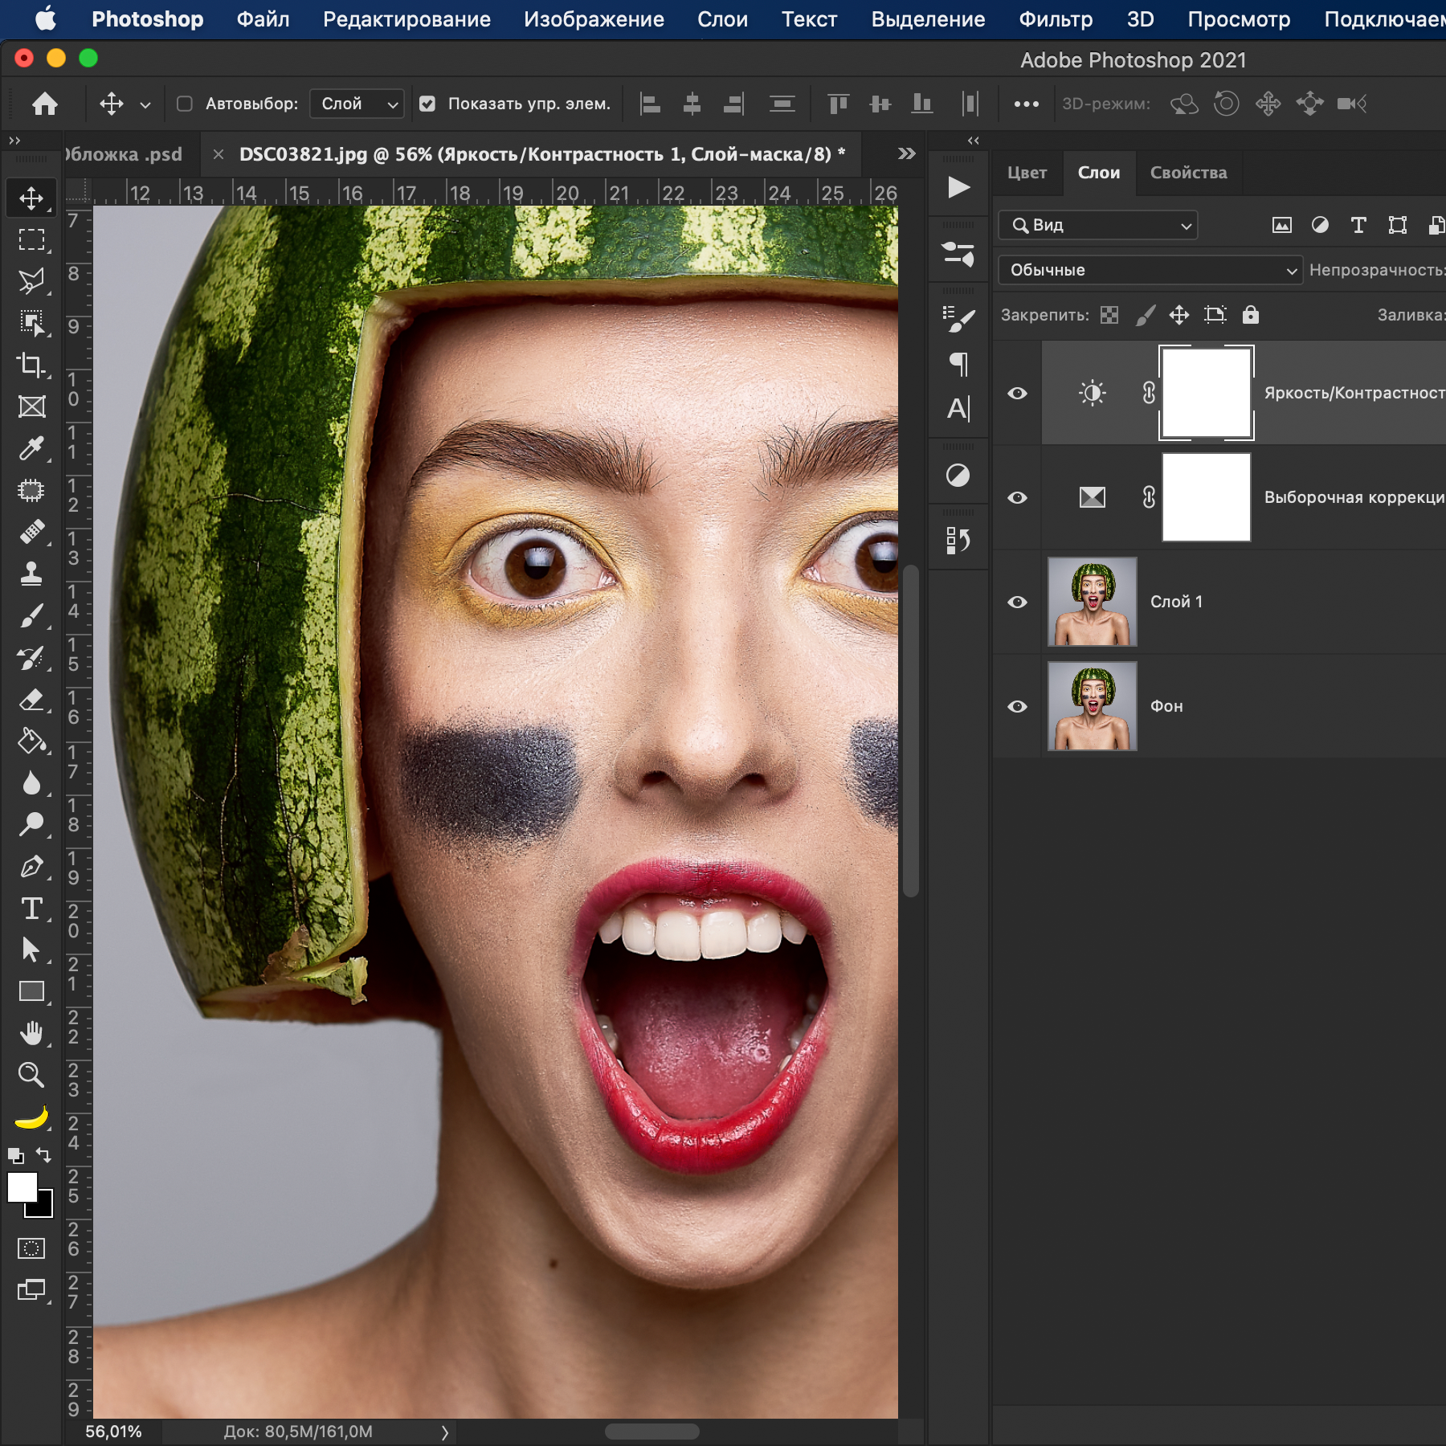
Task: Hide the Слой 1 layer visibility
Action: coord(1017,602)
